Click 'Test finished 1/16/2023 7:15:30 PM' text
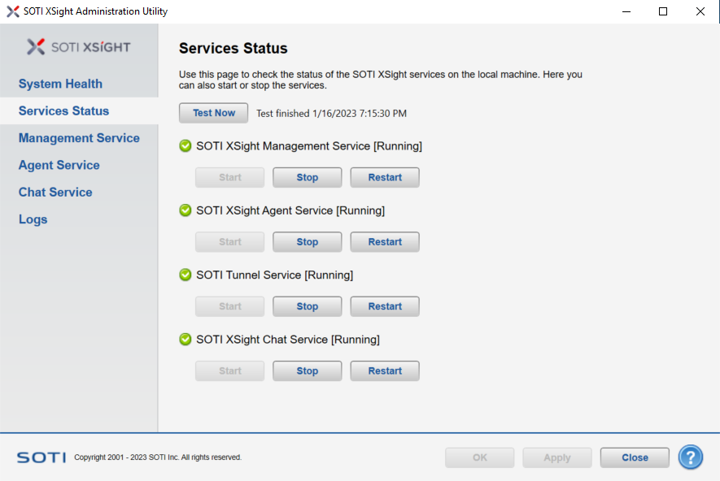This screenshot has width=720, height=481. pyautogui.click(x=332, y=113)
